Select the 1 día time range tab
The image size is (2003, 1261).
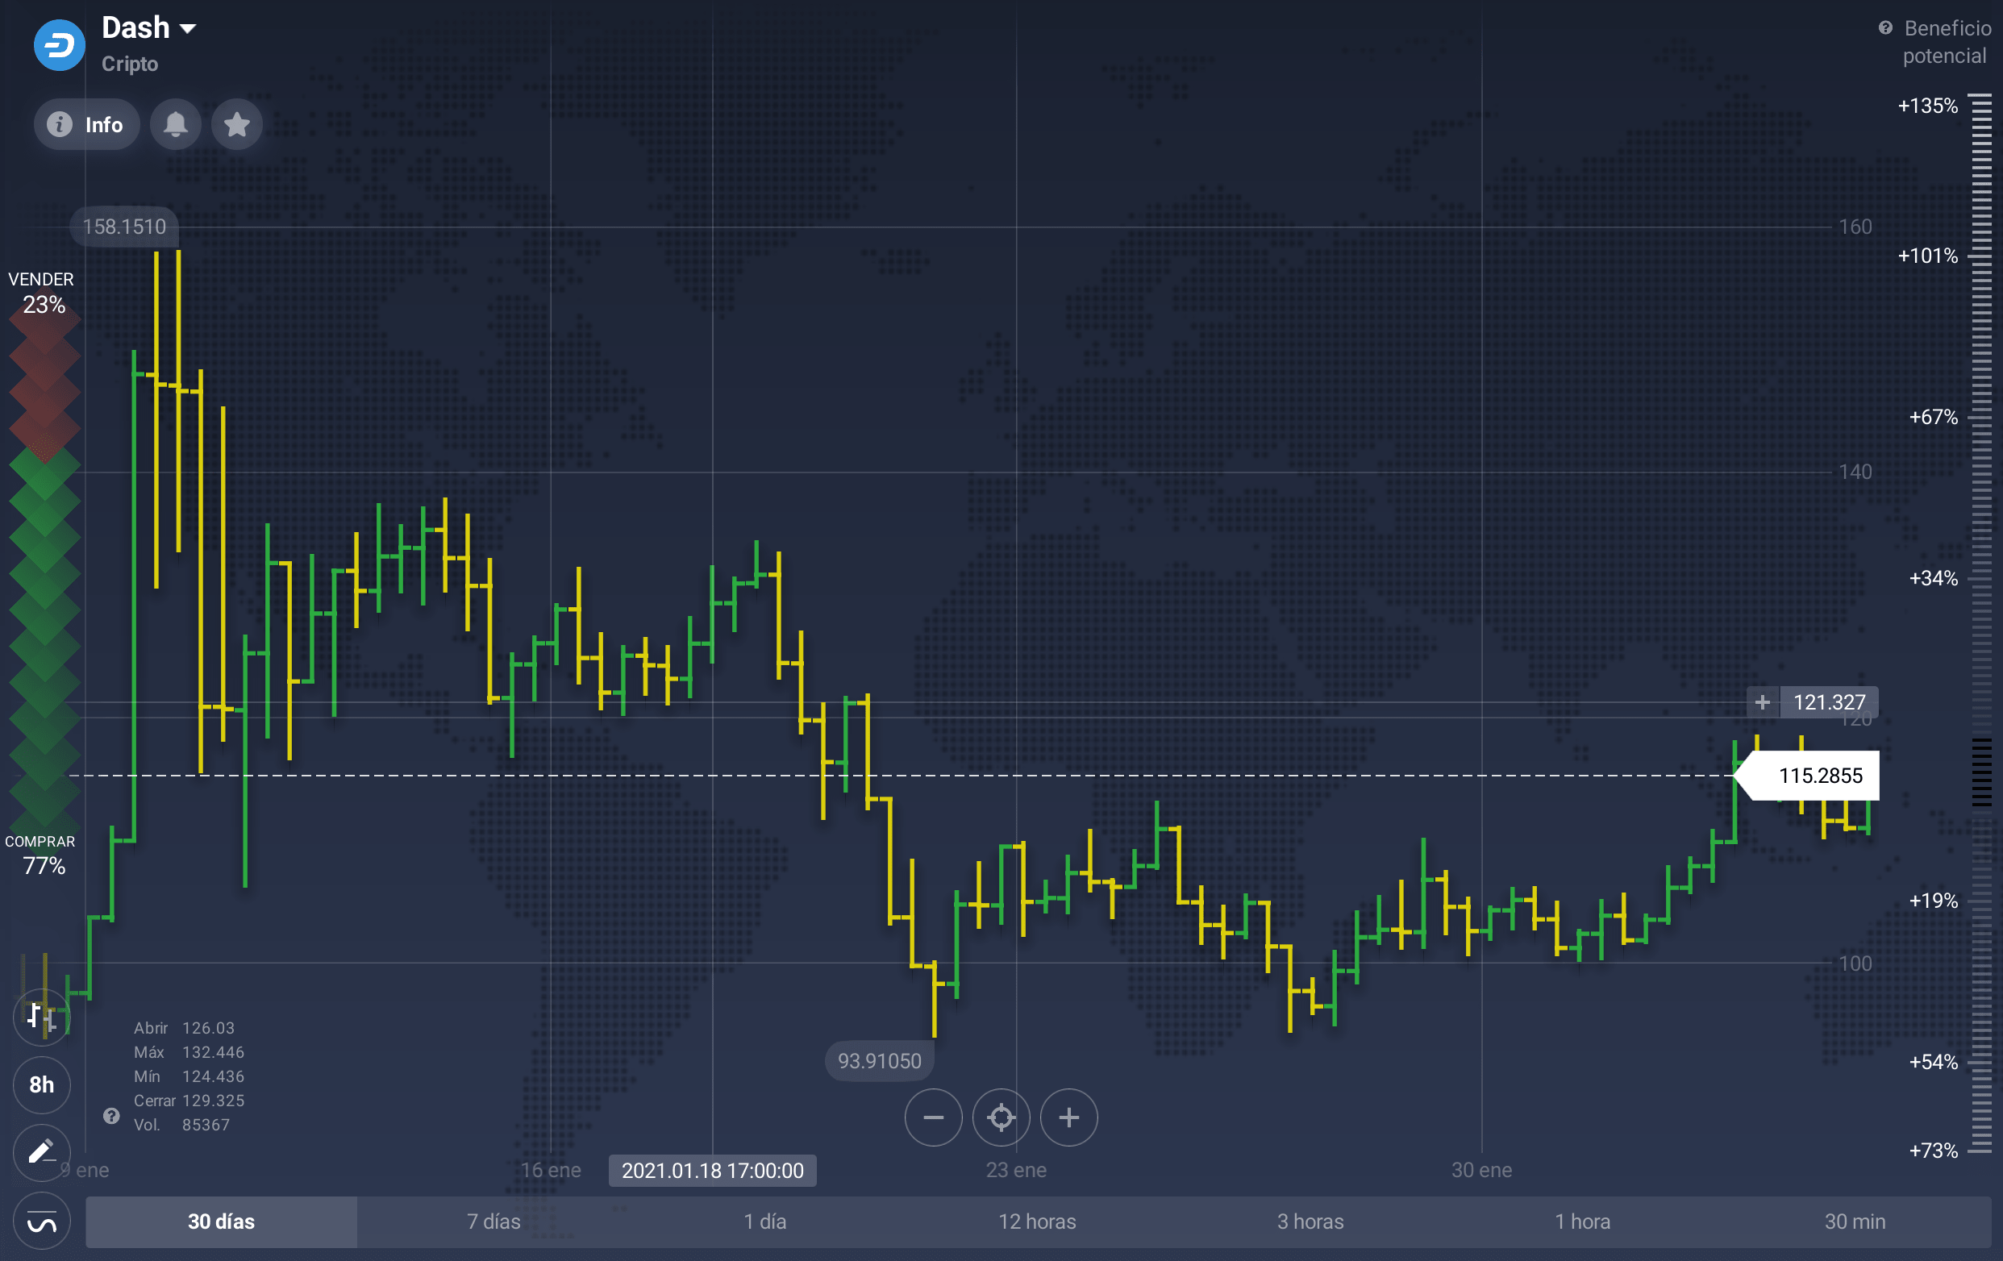[x=765, y=1222]
